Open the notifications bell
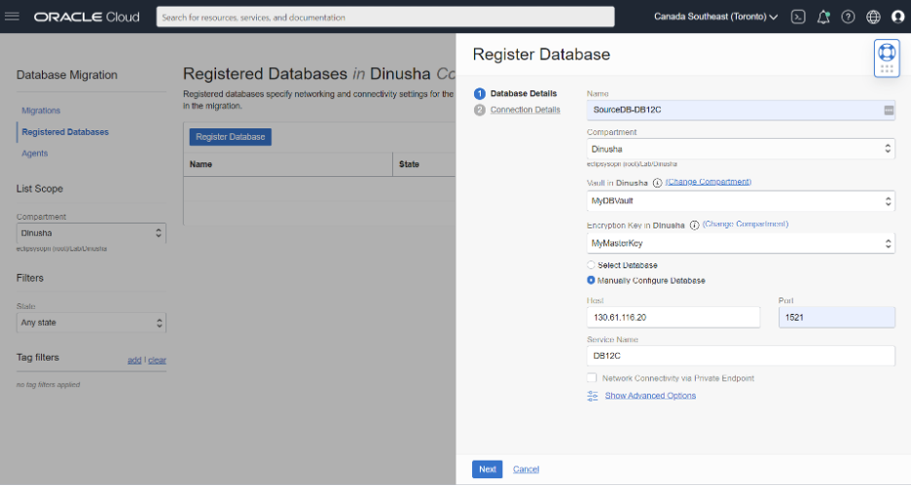The image size is (911, 486). coord(823,17)
